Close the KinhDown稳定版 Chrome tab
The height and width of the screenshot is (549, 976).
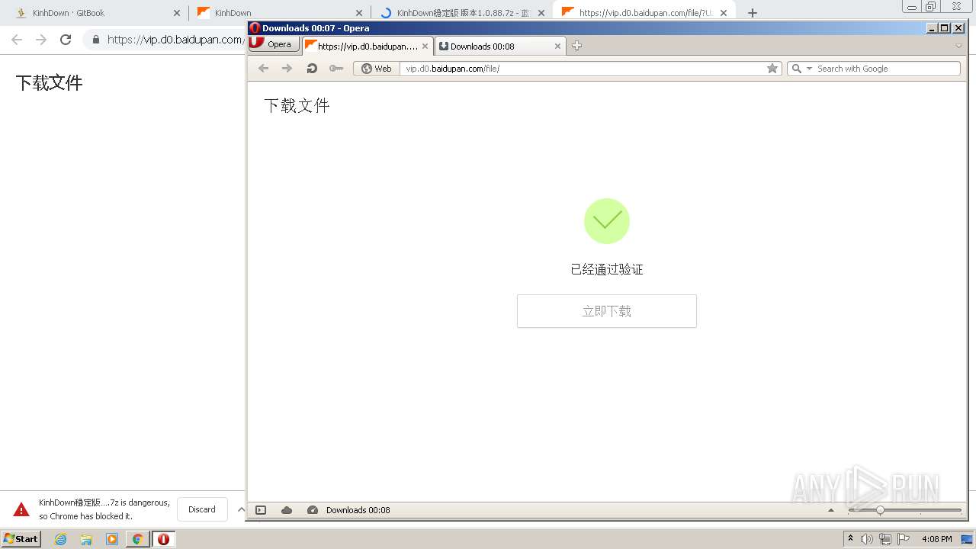[541, 13]
